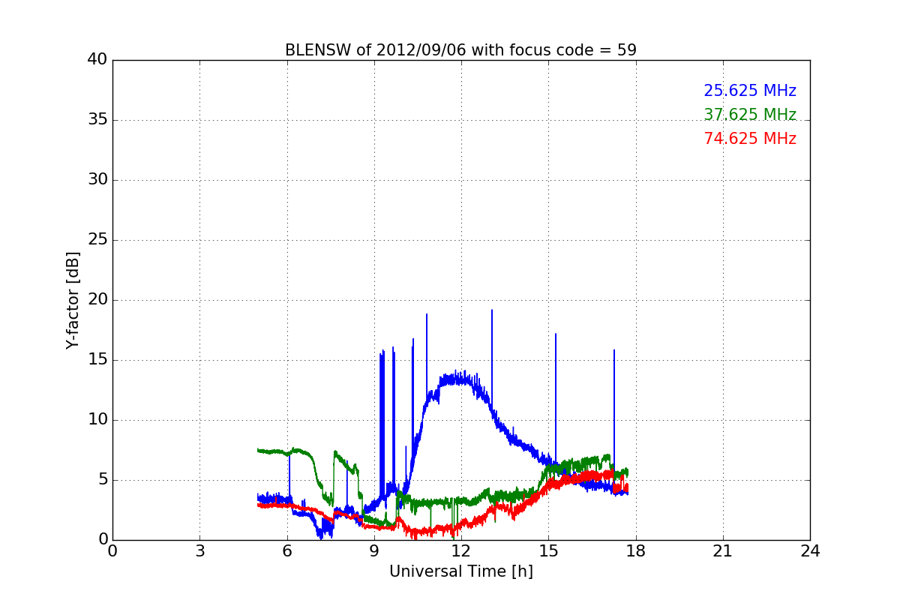Screen dimensions: 900x600
Task: Click the x-axis tick label 3
Action: point(199,551)
